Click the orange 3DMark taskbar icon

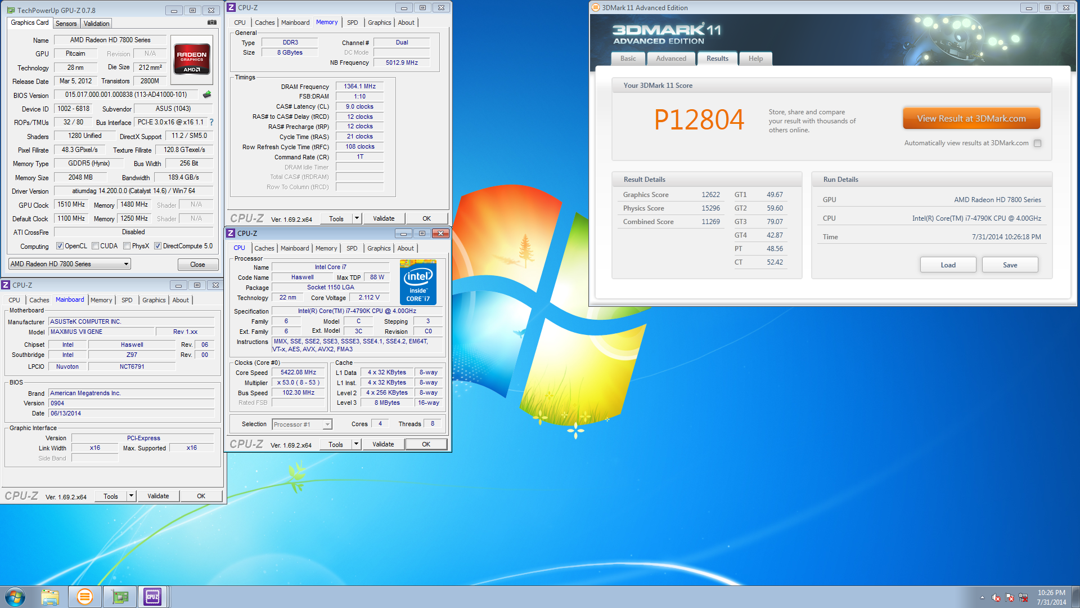coord(85,597)
